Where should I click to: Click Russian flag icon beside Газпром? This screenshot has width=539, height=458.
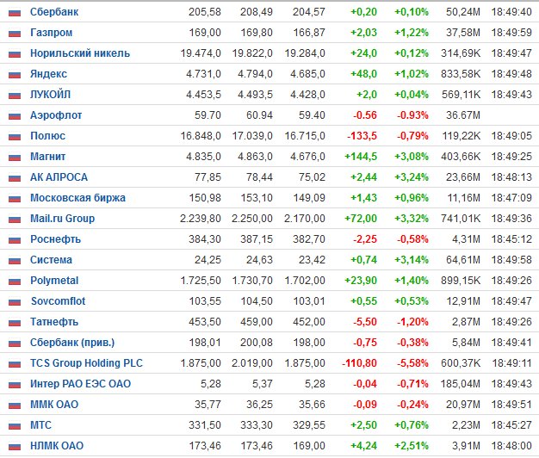(15, 34)
